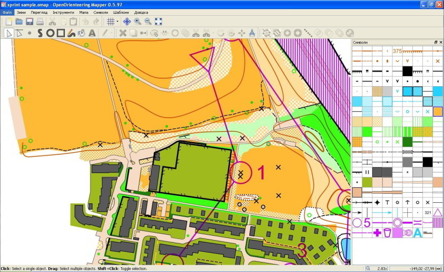
Task: Click the delete objects X icon
Action: tap(123, 33)
